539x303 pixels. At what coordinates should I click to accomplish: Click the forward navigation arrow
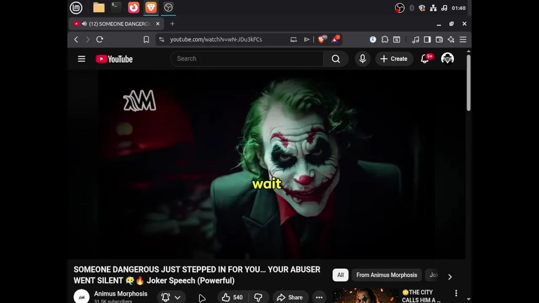[88, 39]
